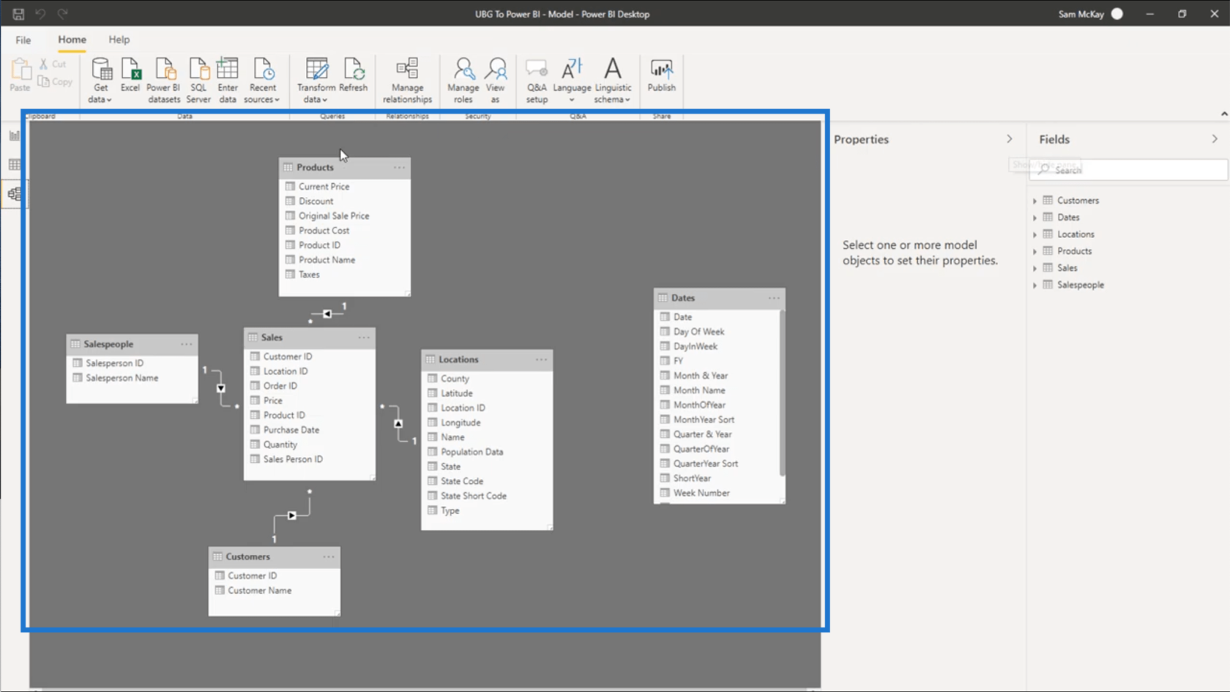Expand the Customers table in Fields
Viewport: 1230px width, 692px height.
(x=1035, y=201)
